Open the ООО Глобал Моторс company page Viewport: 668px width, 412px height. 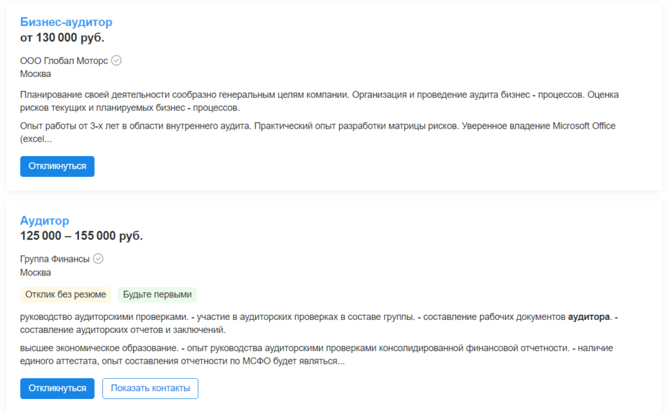pyautogui.click(x=64, y=61)
